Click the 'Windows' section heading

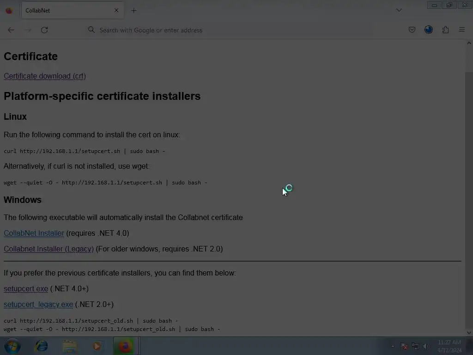pyautogui.click(x=22, y=200)
